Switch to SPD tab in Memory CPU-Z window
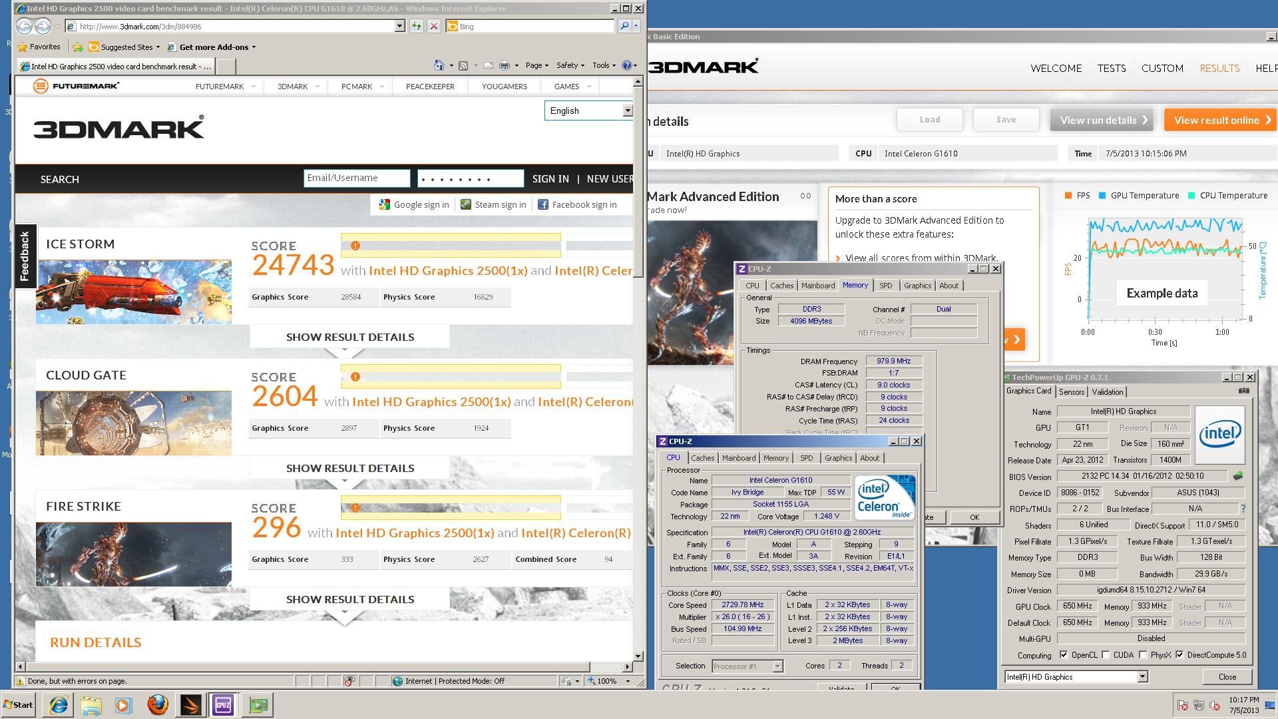 pyautogui.click(x=885, y=286)
